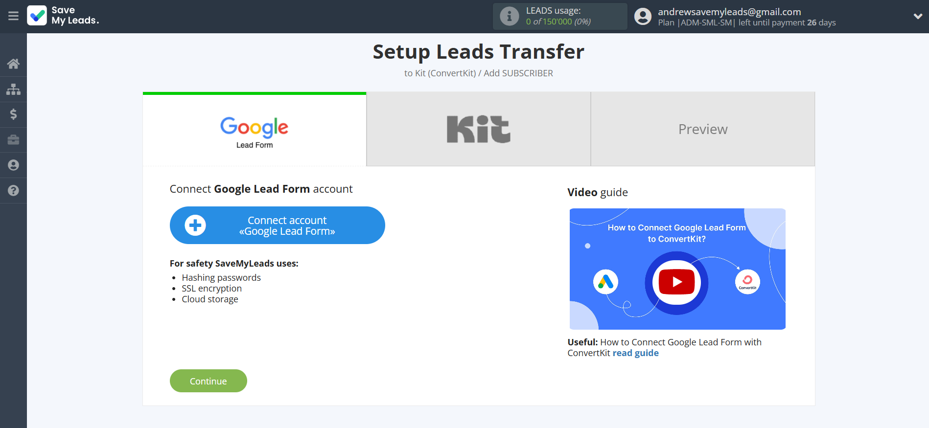
Task: Play the YouTube video guide
Action: (x=677, y=282)
